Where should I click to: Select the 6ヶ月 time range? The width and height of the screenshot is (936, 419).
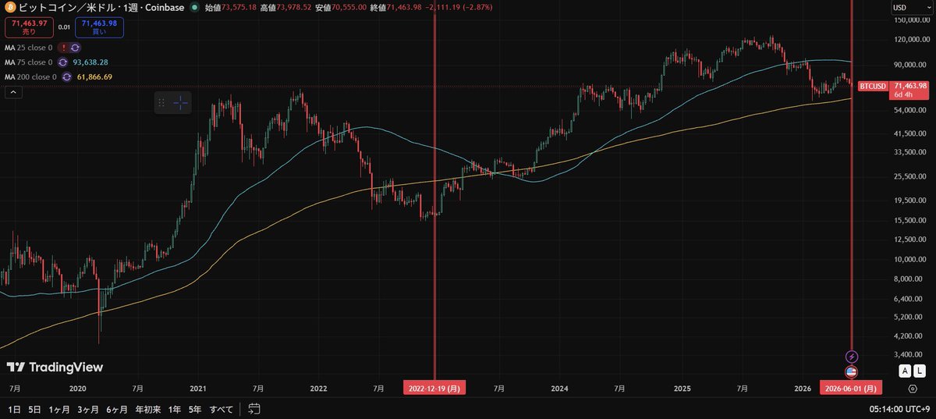[x=117, y=409]
